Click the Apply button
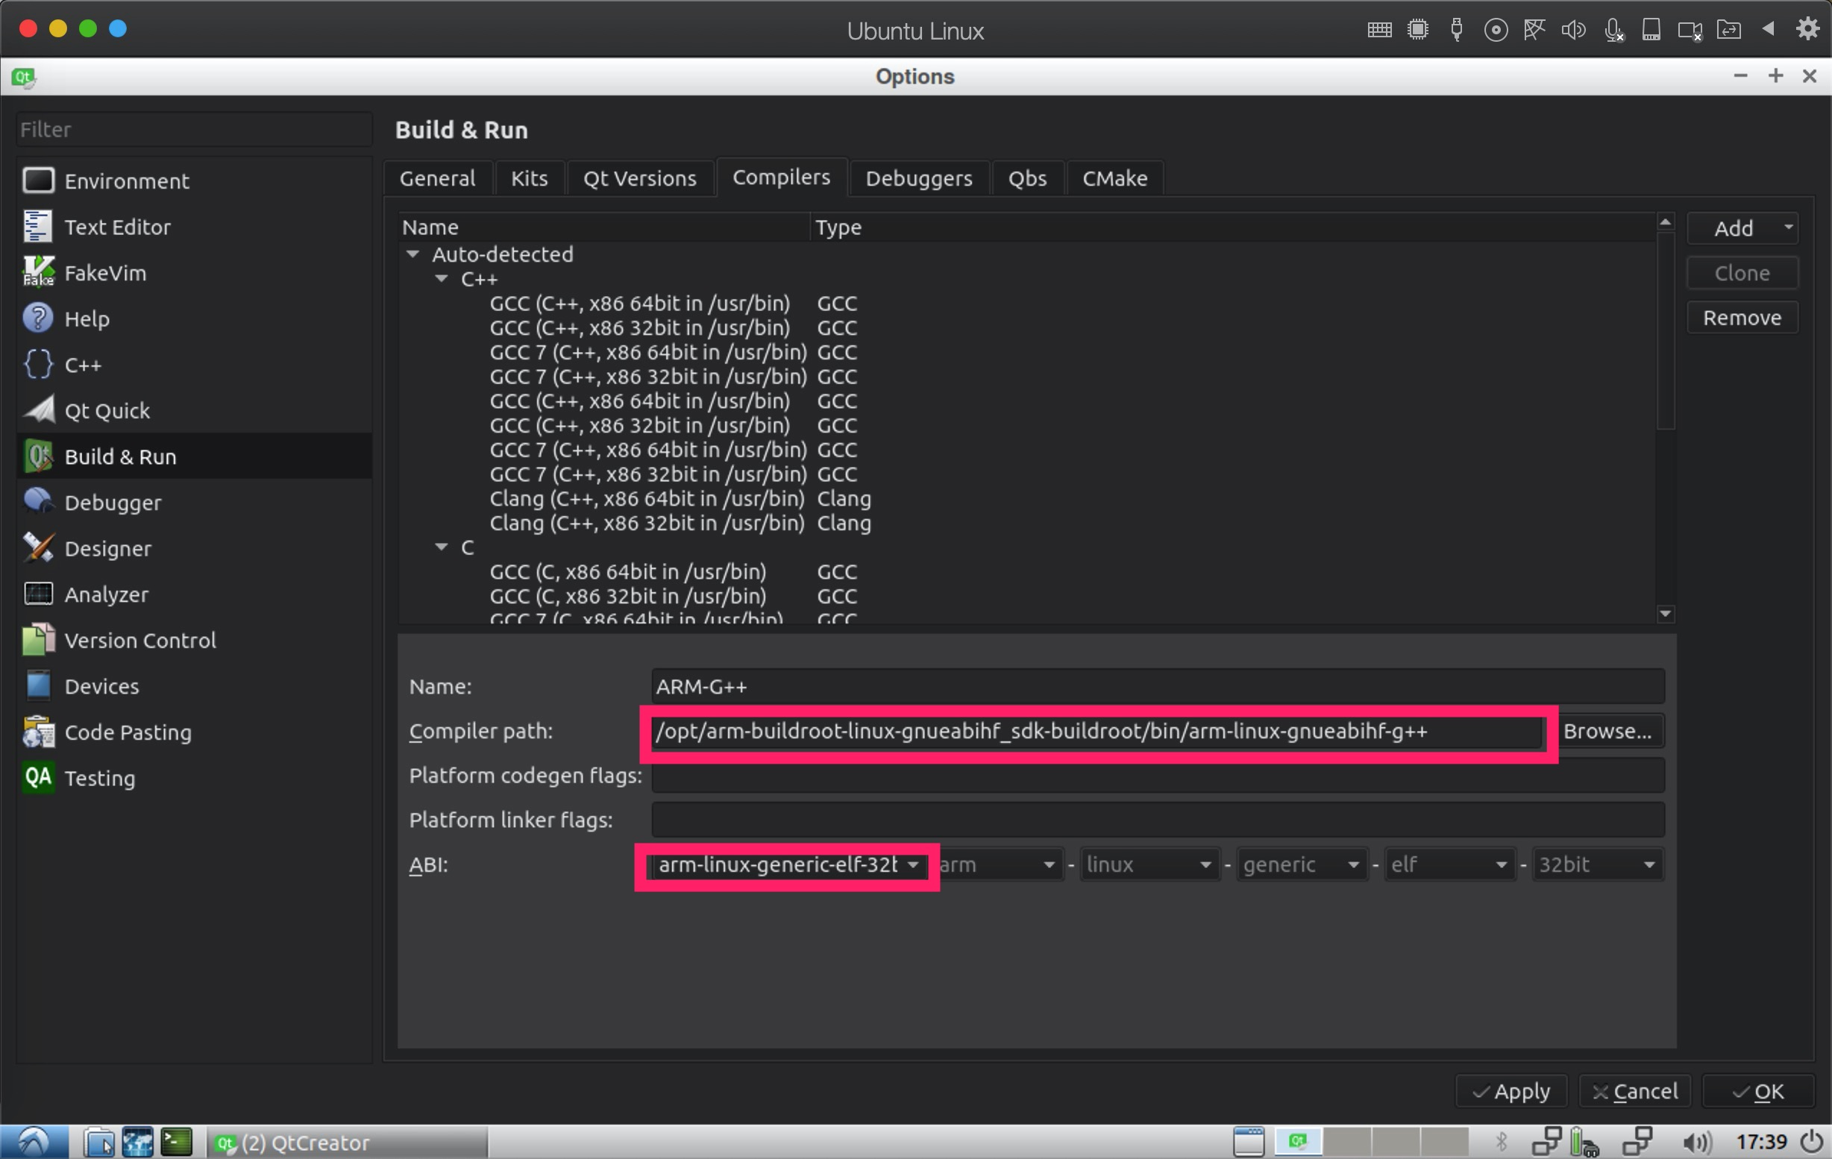 (1511, 1091)
